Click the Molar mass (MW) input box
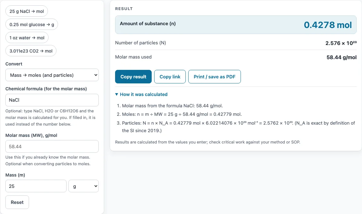The width and height of the screenshot is (362, 214). (x=52, y=147)
